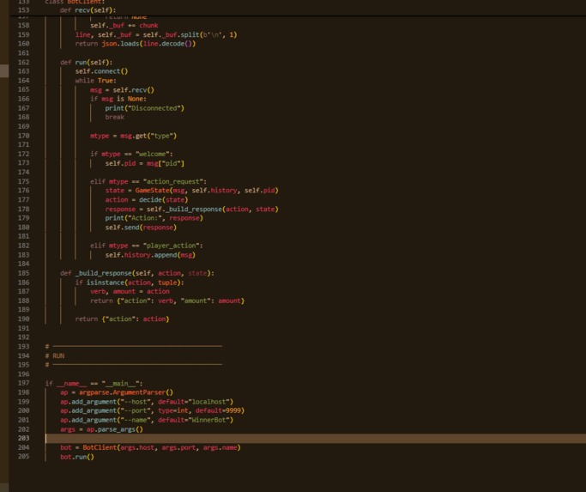Click the 'def run(self):' definition
The image size is (586, 492).
(x=86, y=62)
